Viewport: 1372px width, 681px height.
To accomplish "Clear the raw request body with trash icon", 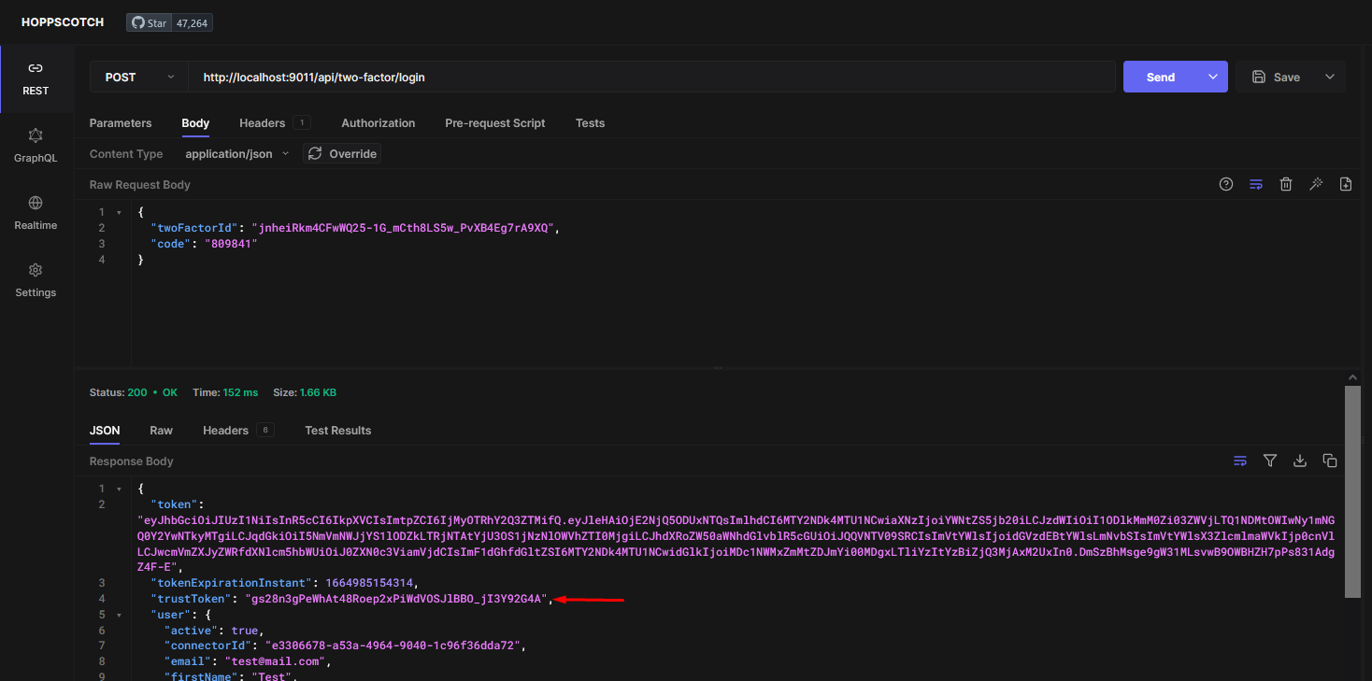I will (1286, 184).
